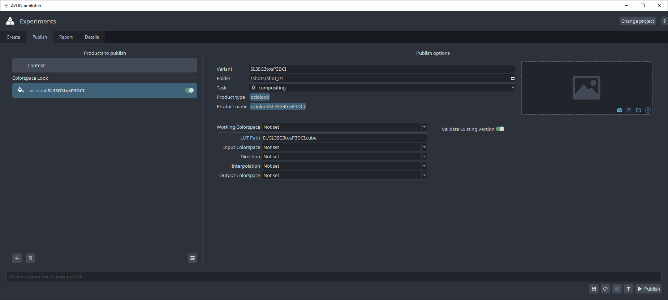Screen dimensions: 668x300
Task: Click the camera screenshot icon in thumbnail area
Action: (x=620, y=110)
